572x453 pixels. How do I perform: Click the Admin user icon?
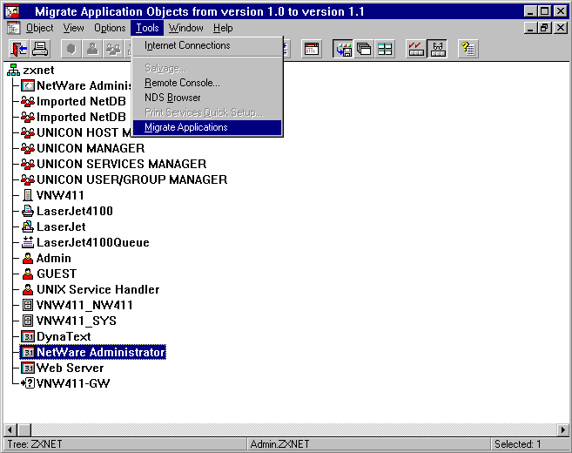pyautogui.click(x=28, y=258)
